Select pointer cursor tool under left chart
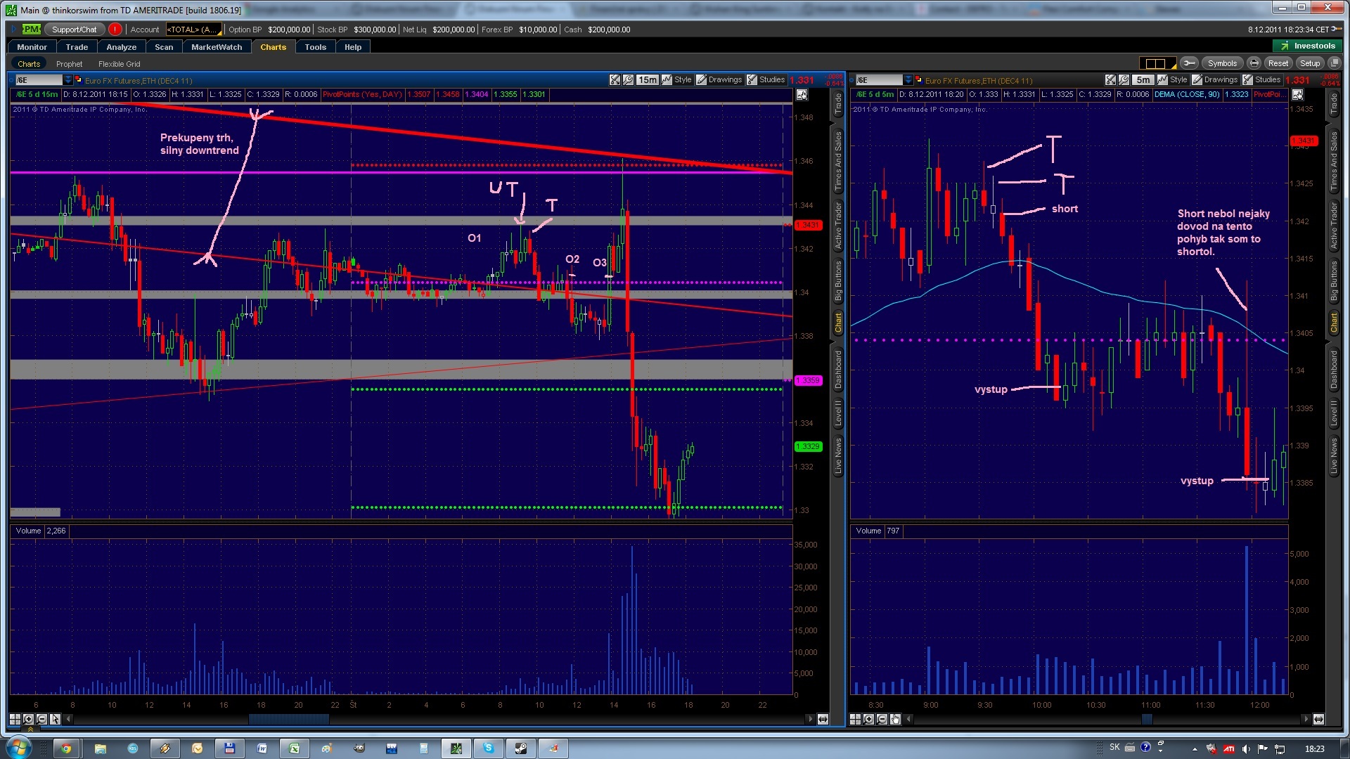Screen dimensions: 1350x759 55,719
